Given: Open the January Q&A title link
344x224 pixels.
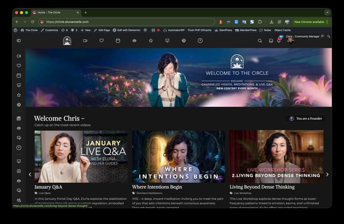Looking at the screenshot, I should 48,187.
